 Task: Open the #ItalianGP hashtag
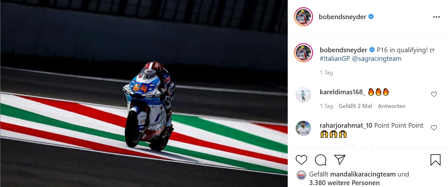tap(335, 59)
